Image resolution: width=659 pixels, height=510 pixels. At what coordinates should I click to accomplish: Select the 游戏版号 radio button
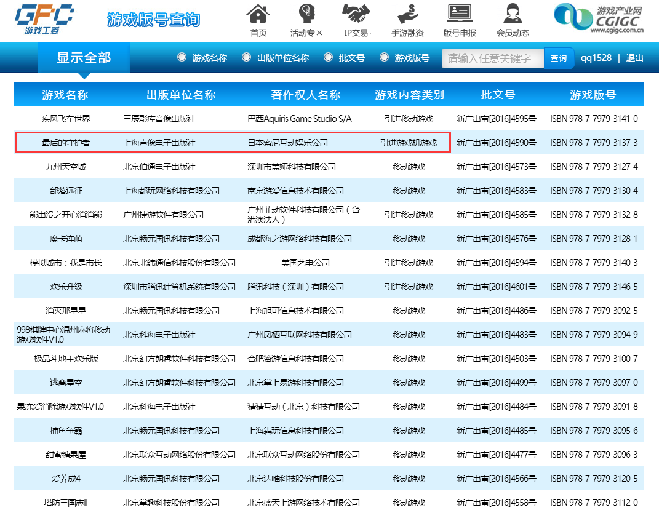click(x=384, y=57)
